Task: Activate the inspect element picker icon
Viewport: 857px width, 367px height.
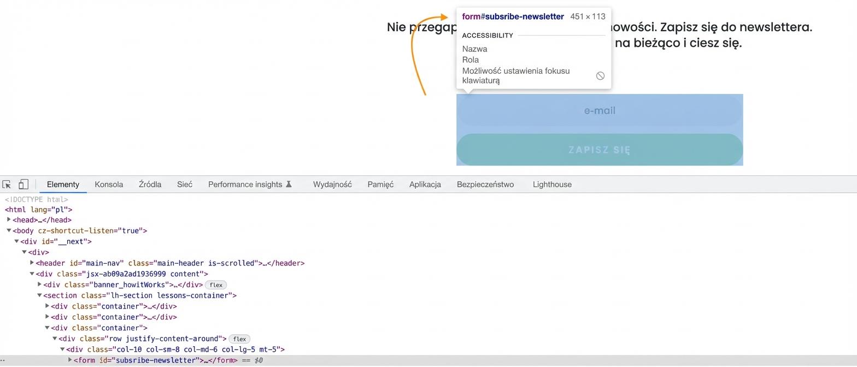Action: (x=7, y=185)
